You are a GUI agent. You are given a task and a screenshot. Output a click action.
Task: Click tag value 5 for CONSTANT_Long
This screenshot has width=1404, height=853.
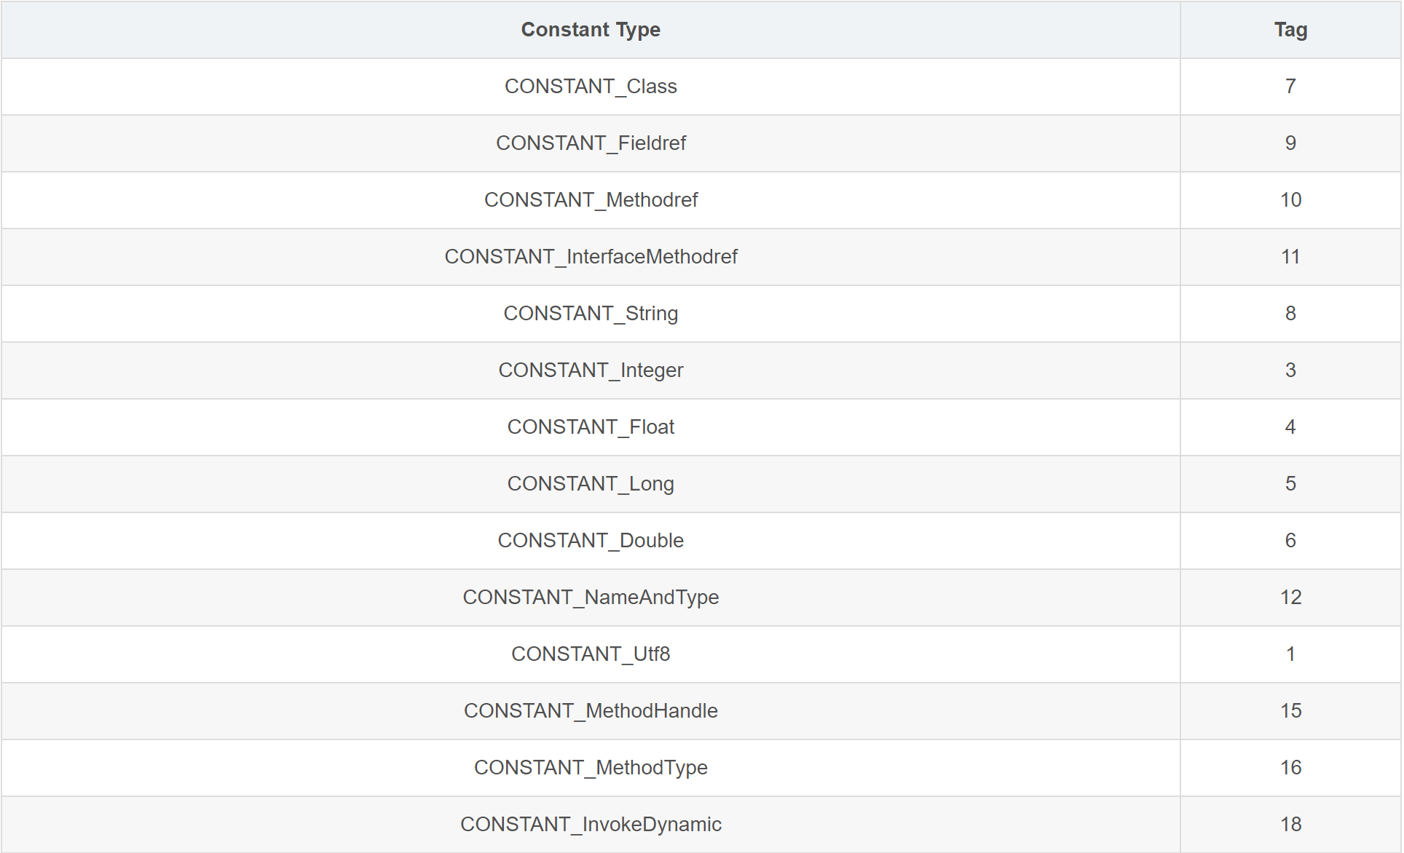pos(1290,484)
